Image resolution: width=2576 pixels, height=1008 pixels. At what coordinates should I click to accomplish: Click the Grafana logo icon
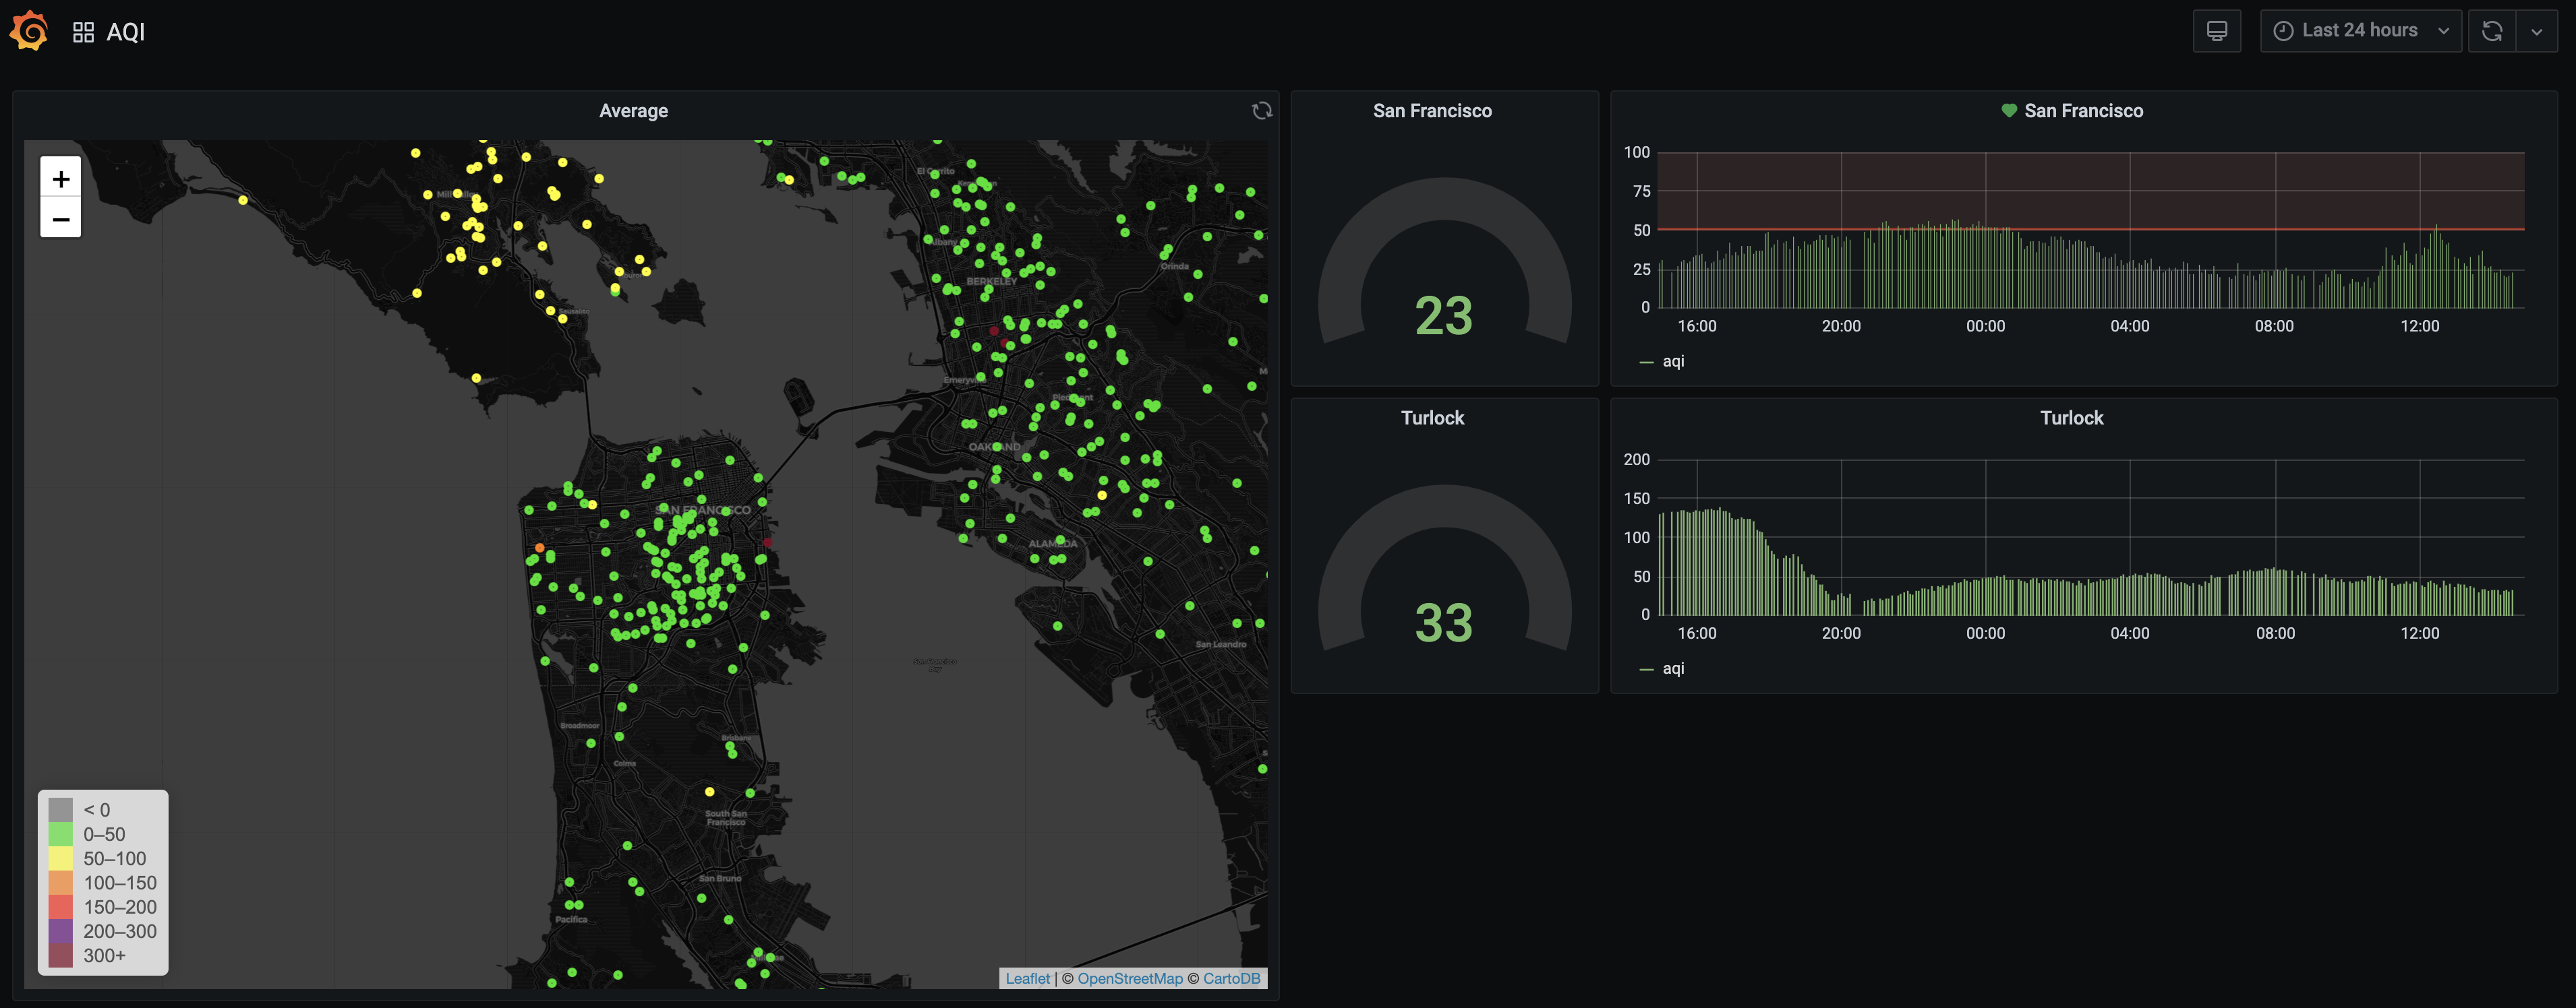coord(29,31)
